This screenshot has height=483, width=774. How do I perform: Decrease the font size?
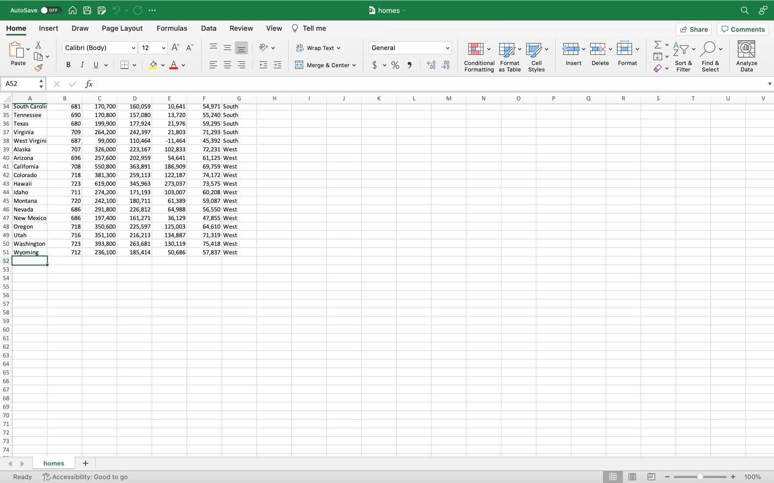point(189,48)
